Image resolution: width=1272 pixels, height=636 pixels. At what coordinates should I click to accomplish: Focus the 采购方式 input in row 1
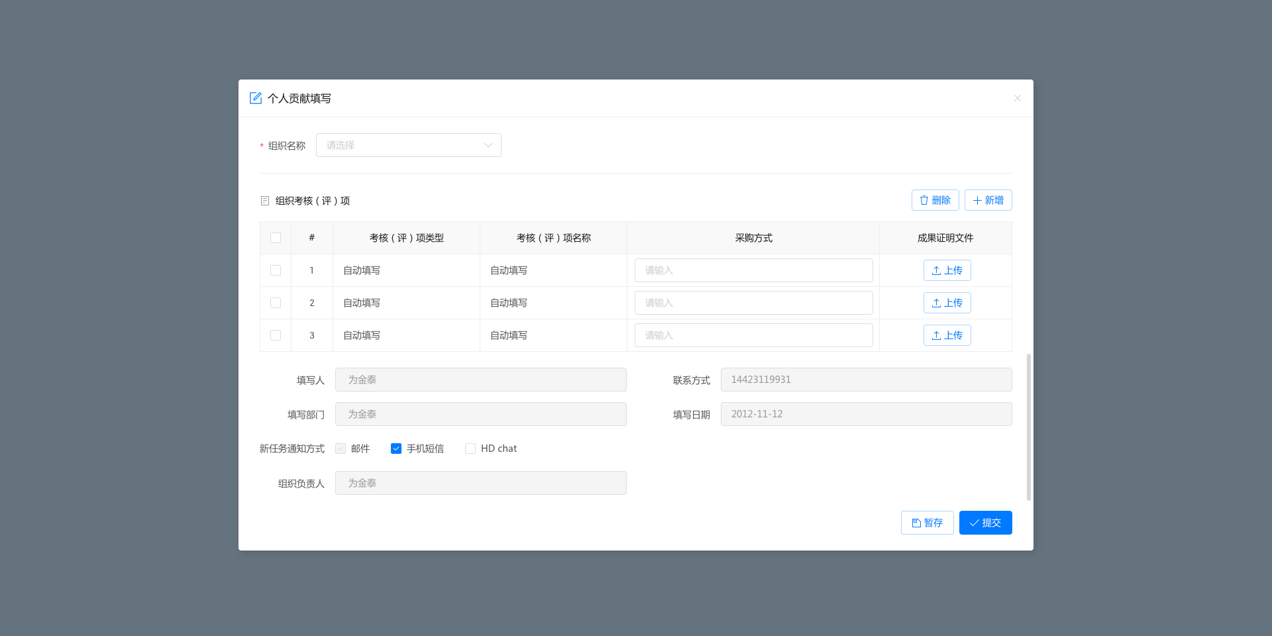coord(754,270)
